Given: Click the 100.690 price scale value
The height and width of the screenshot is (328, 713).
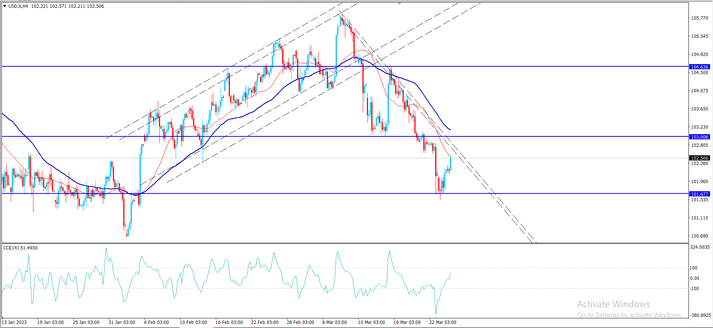Looking at the screenshot, I should click(699, 236).
